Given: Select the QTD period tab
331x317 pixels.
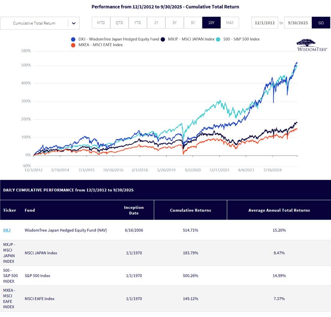Looking at the screenshot, I should point(119,23).
